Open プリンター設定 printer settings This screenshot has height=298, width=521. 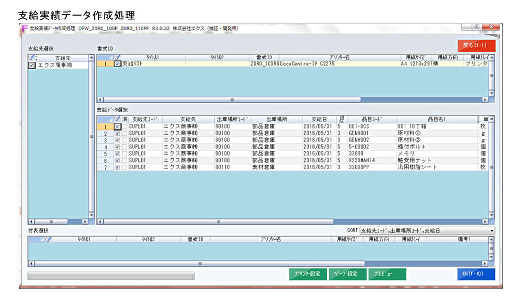(308, 274)
